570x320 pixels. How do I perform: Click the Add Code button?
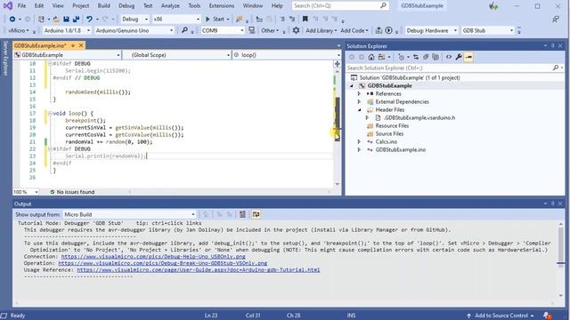[354, 30]
